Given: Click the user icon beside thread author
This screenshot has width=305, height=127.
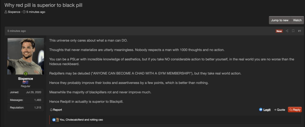Looking at the screenshot, I should tap(6, 12).
